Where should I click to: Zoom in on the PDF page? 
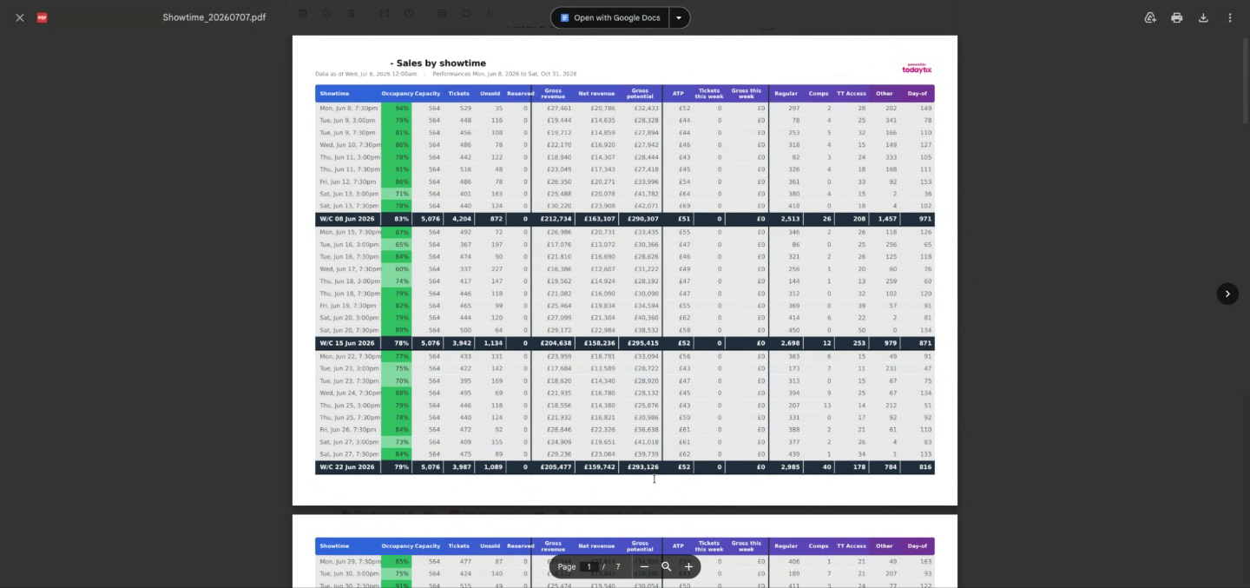[688, 566]
